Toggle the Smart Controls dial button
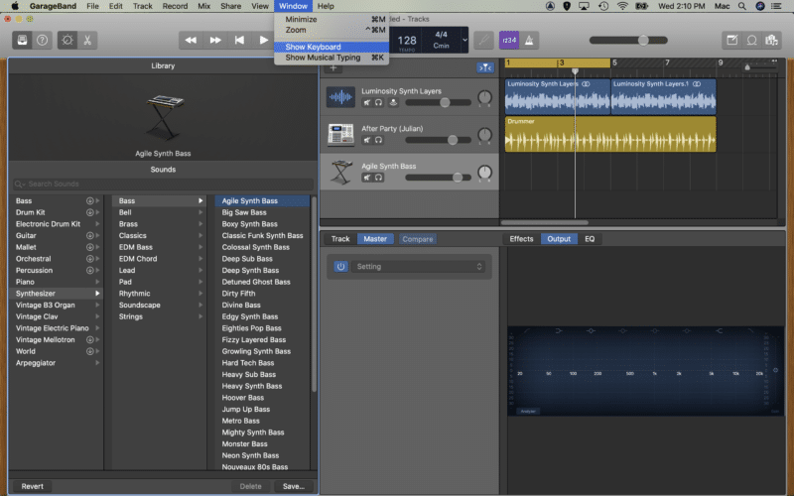The width and height of the screenshot is (794, 496). (67, 40)
